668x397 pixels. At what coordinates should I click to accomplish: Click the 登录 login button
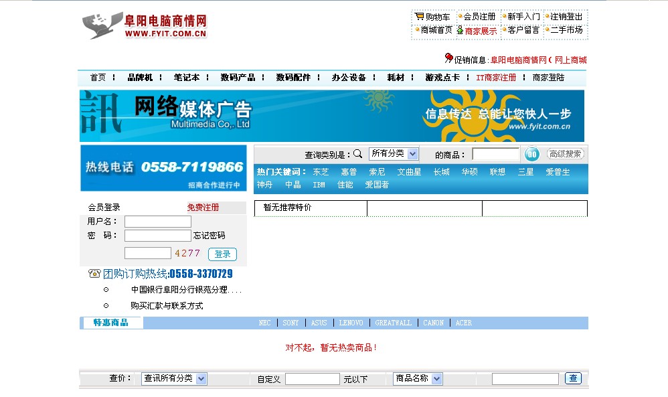tap(222, 254)
